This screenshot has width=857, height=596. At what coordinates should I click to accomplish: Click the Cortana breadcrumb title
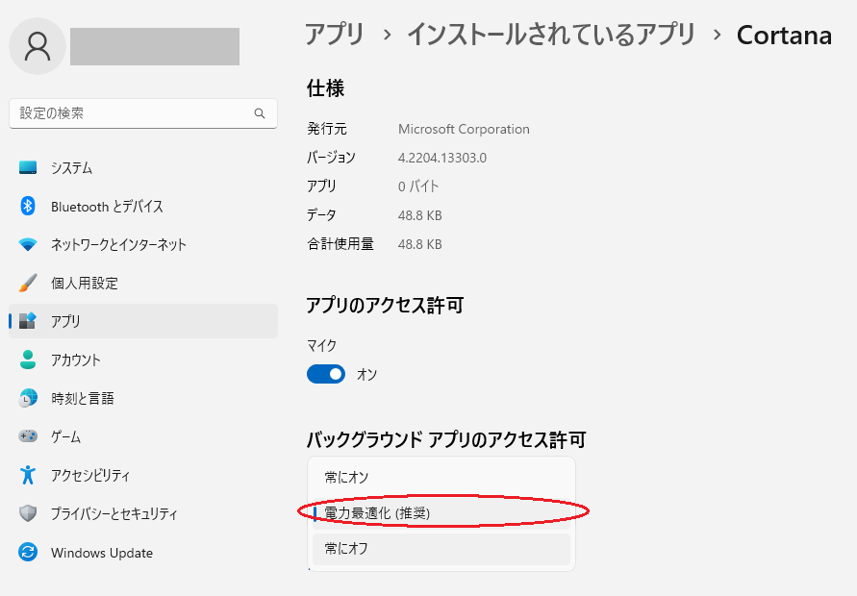pos(784,36)
